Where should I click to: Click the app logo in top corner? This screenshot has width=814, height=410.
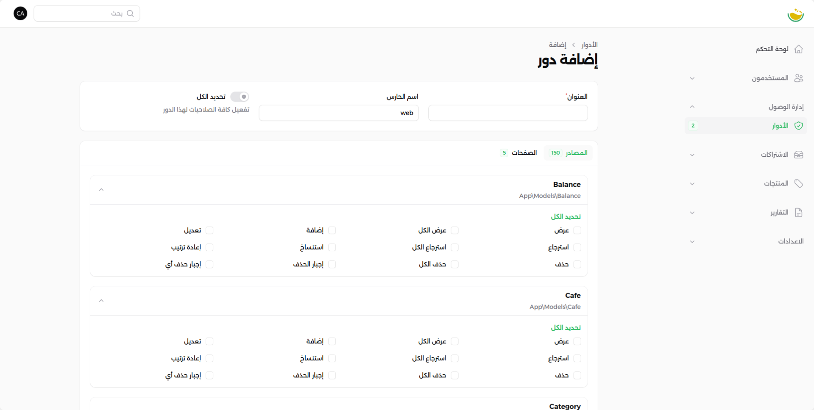[x=795, y=15]
